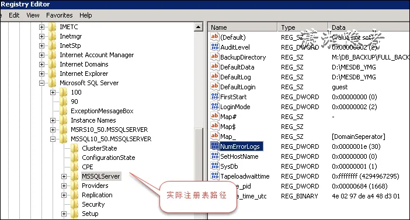Expand the 100 key
This screenshot has height=220, width=410.
pos(53,92)
